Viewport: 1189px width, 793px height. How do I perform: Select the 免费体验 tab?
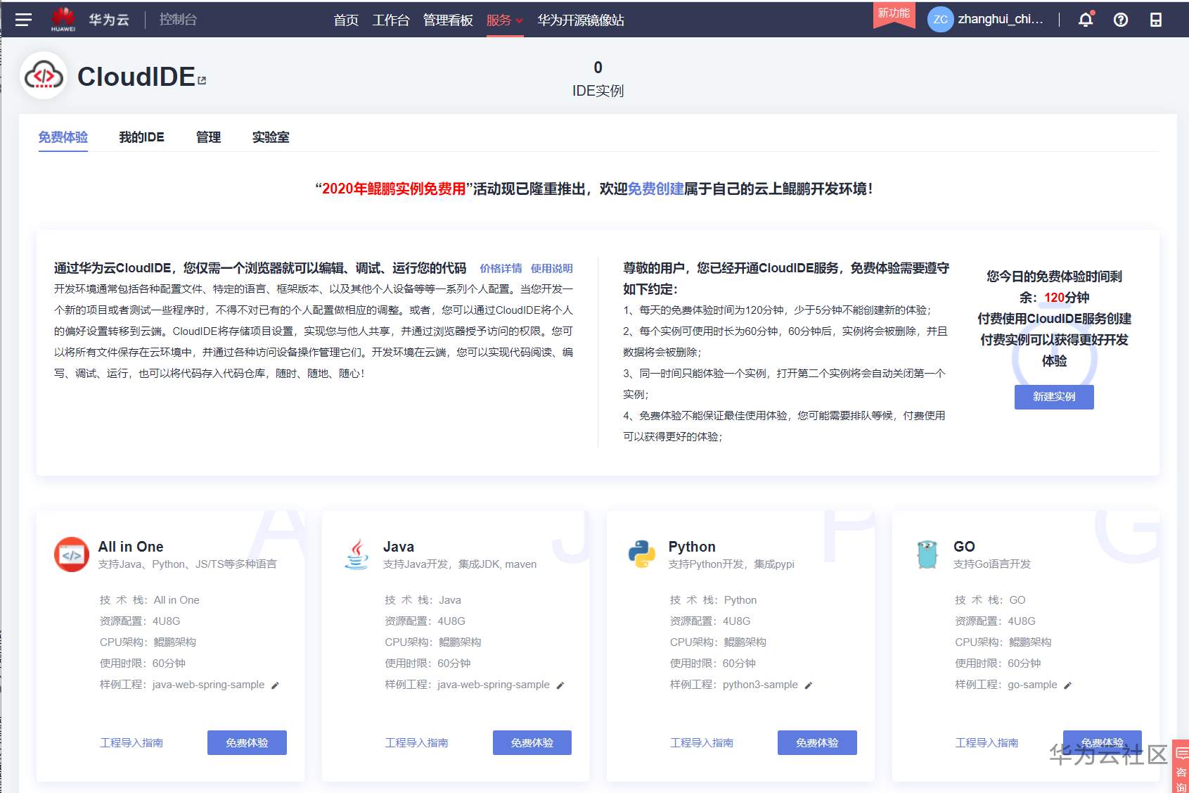[x=63, y=137]
